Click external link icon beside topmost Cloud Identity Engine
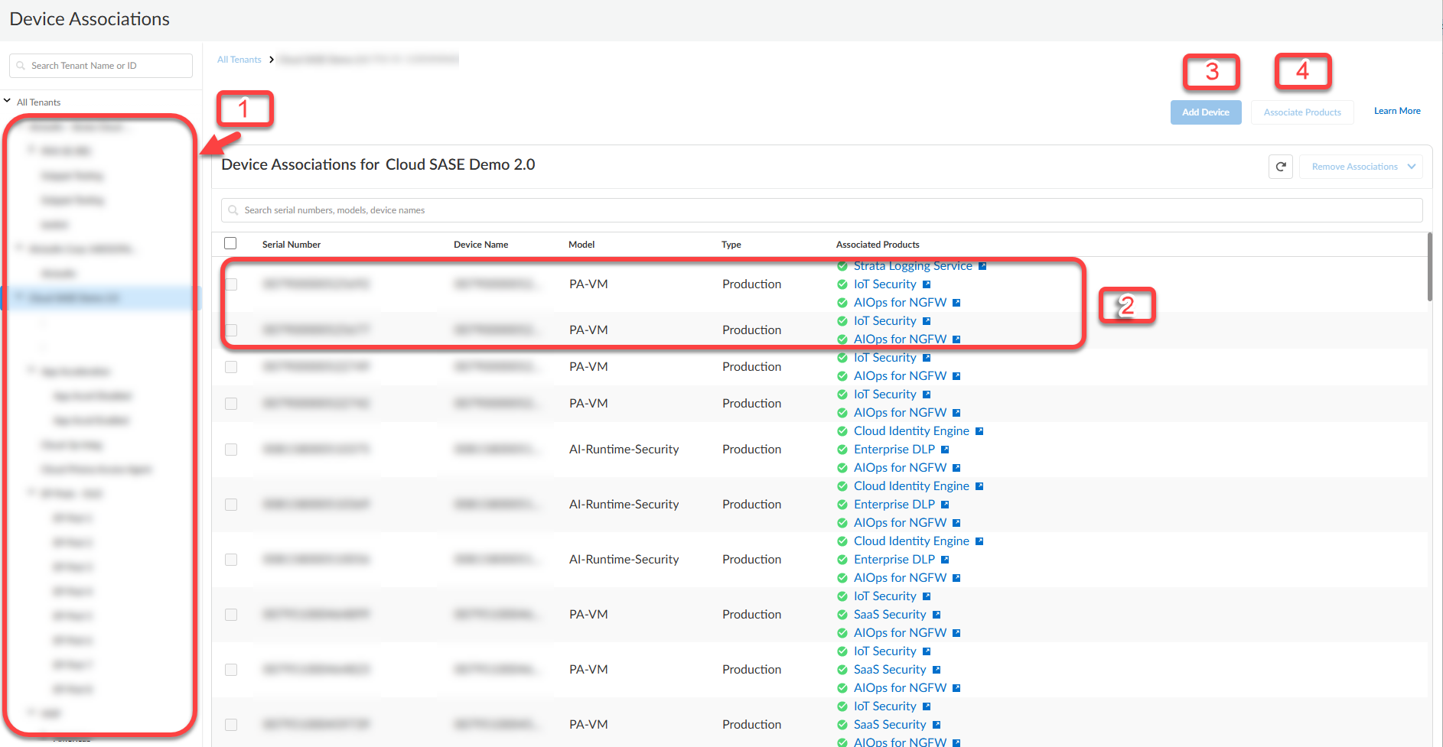The image size is (1443, 747). (x=979, y=431)
